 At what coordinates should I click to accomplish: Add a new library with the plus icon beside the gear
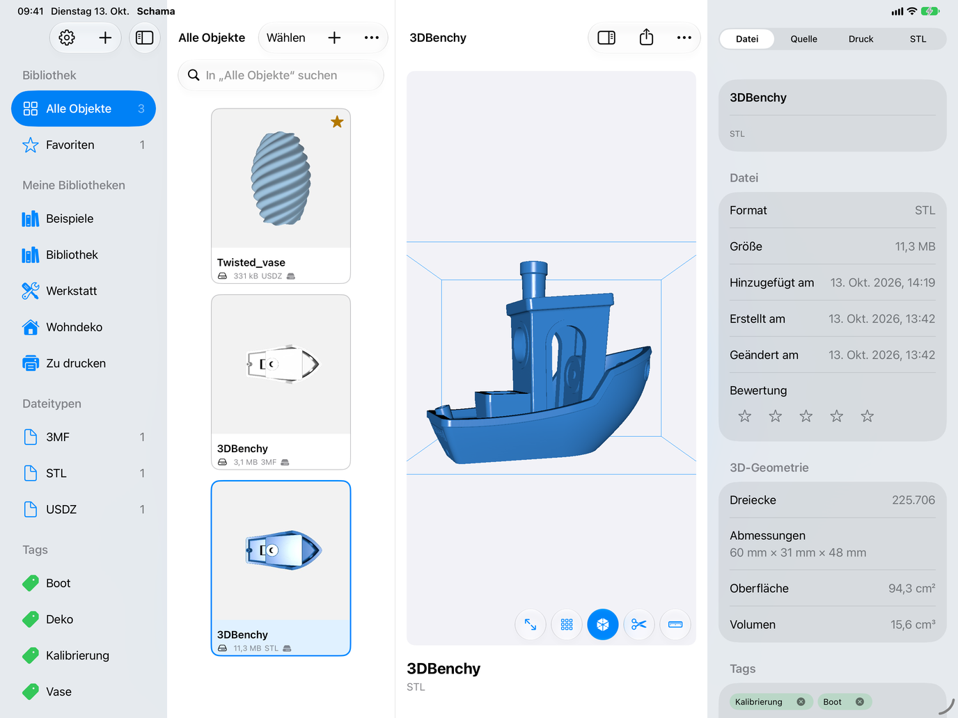pyautogui.click(x=105, y=38)
